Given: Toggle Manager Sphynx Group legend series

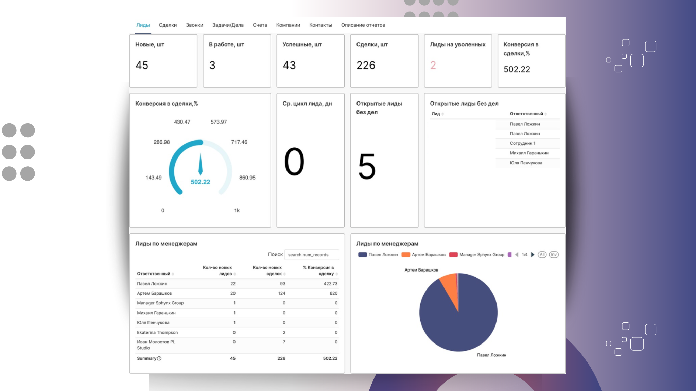Looking at the screenshot, I should pos(477,255).
